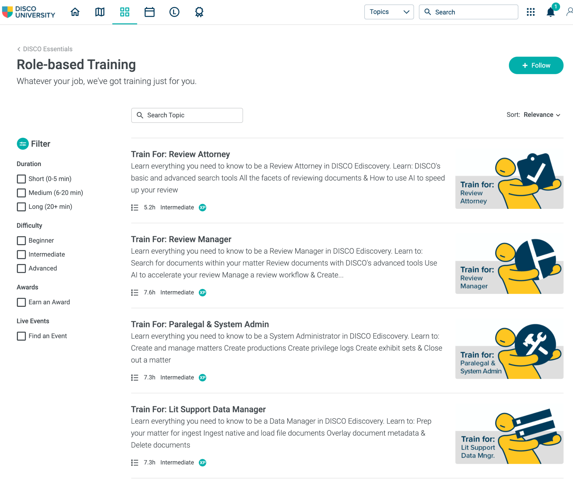
Task: Select the Advanced difficulty checkbox
Action: coord(21,268)
